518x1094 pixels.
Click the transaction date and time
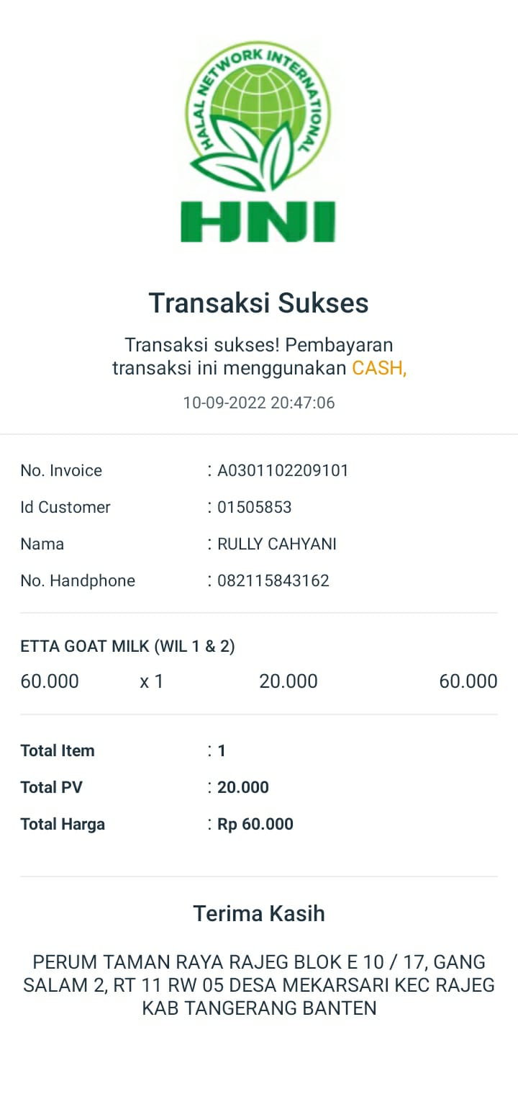coord(259,403)
